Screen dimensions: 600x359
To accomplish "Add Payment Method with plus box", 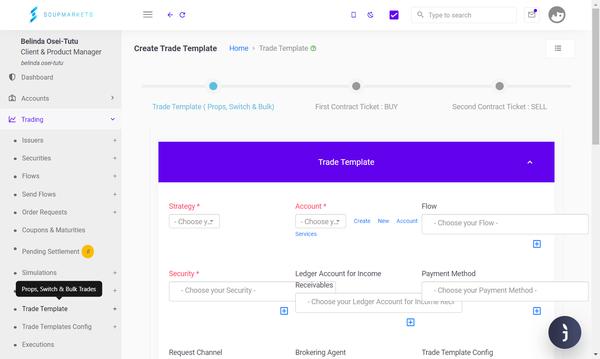I will click(537, 311).
